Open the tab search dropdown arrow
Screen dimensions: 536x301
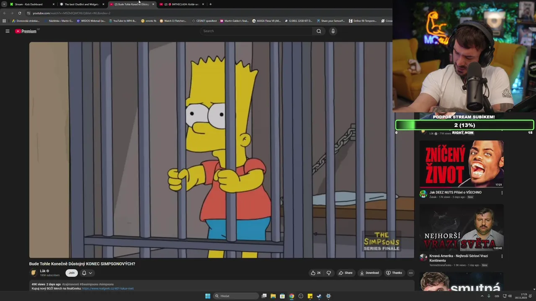tap(4, 4)
